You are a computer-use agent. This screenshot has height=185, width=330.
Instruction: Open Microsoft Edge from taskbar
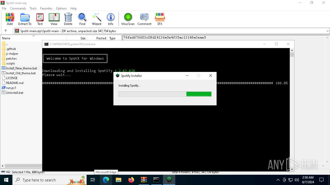[x=106, y=180]
